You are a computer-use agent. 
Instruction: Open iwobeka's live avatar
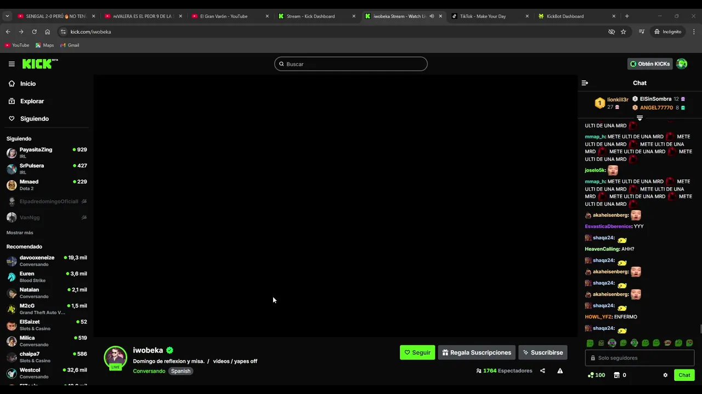(115, 357)
